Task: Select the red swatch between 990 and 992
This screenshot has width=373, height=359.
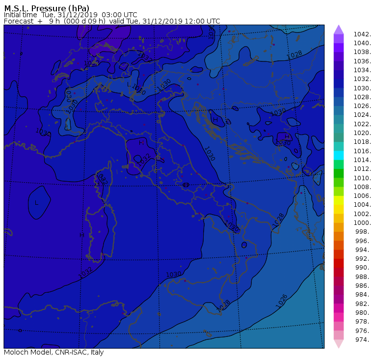Action: tap(339, 263)
